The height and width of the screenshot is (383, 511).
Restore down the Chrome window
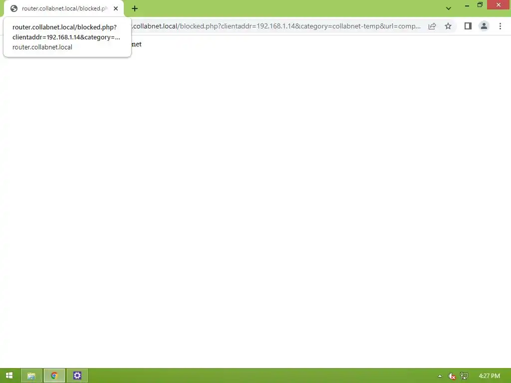(480, 5)
